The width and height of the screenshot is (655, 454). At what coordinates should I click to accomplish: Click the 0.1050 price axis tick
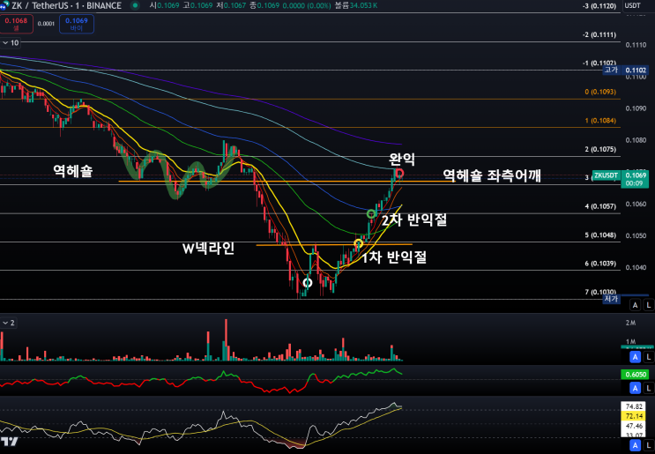pyautogui.click(x=636, y=235)
